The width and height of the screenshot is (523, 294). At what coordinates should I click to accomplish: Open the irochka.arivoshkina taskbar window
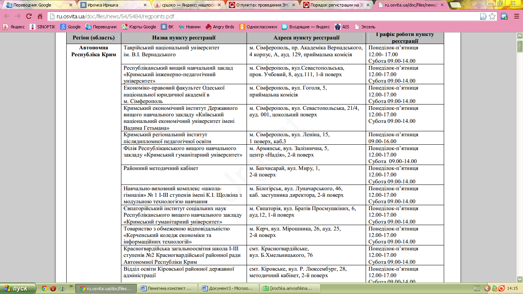point(290,288)
